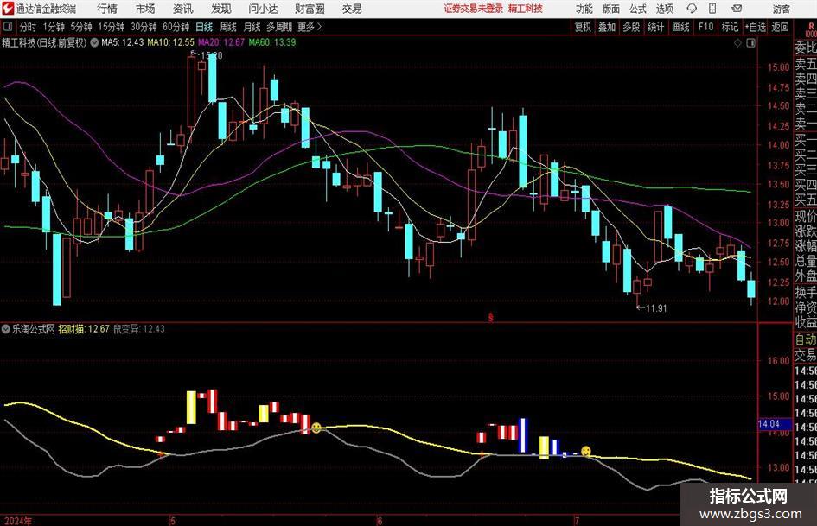Open the F10 company info

tap(705, 27)
